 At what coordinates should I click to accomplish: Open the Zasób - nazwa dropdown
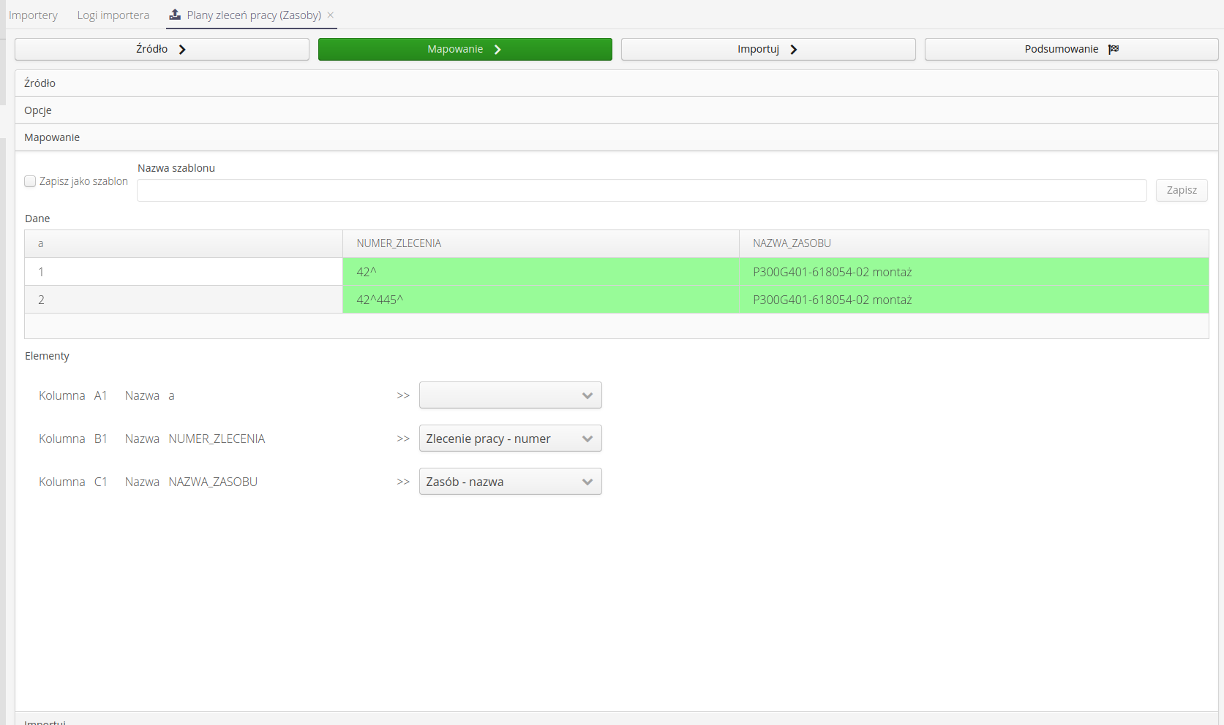(510, 482)
